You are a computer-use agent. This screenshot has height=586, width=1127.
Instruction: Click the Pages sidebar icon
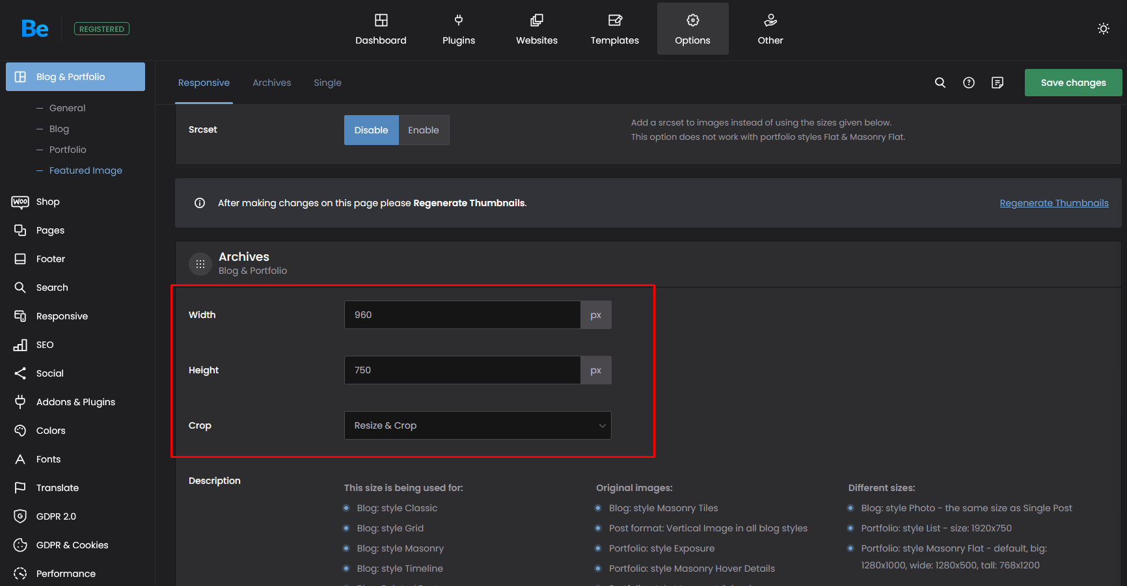(x=20, y=230)
